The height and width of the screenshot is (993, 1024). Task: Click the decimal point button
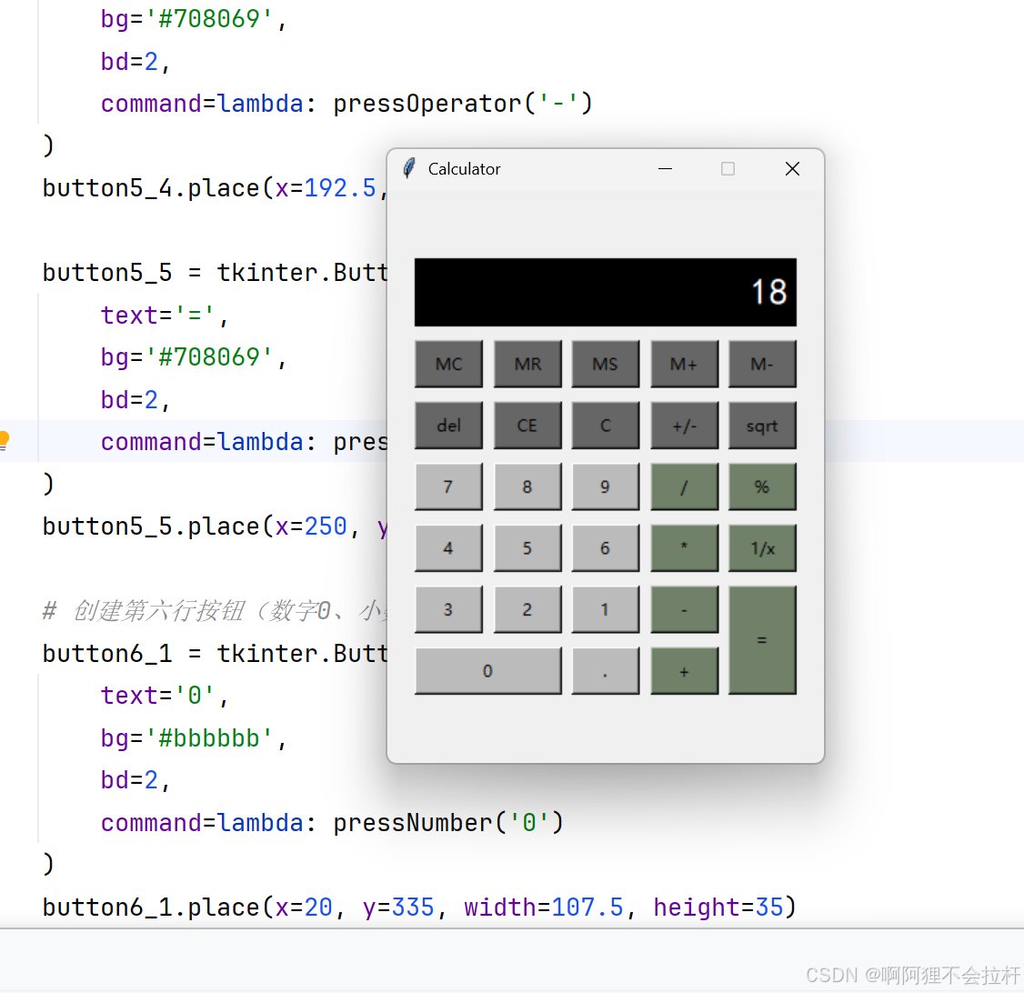pyautogui.click(x=606, y=671)
